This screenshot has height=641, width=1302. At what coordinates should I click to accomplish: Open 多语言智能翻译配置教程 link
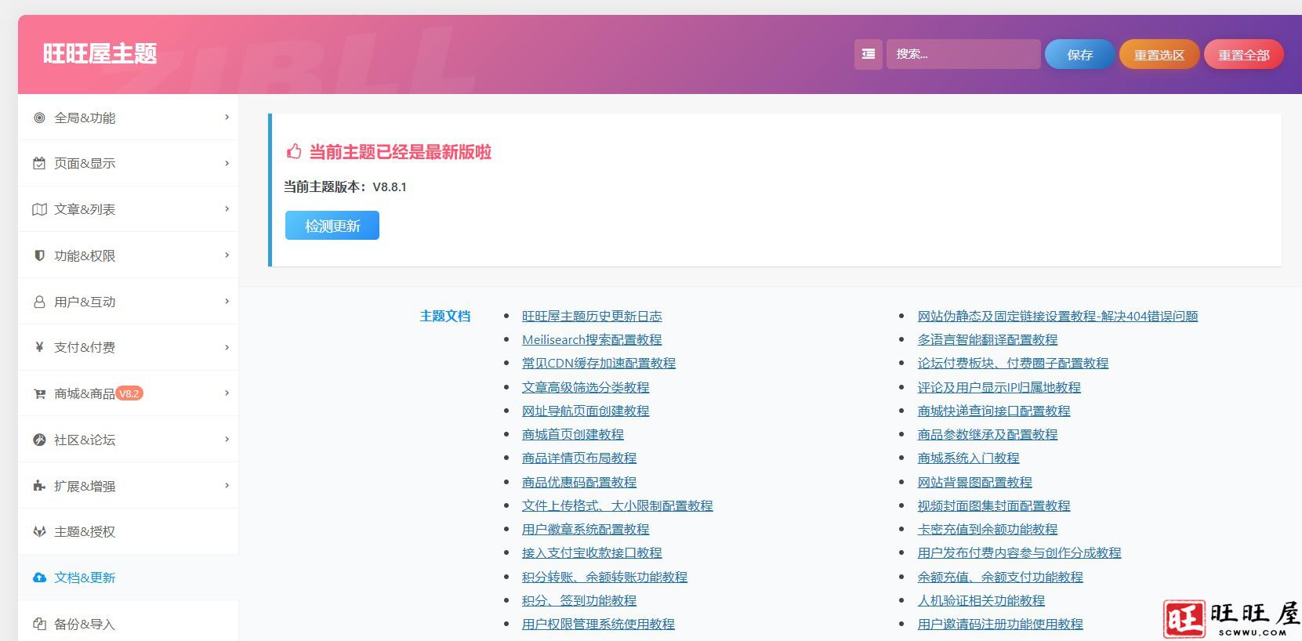(x=988, y=339)
